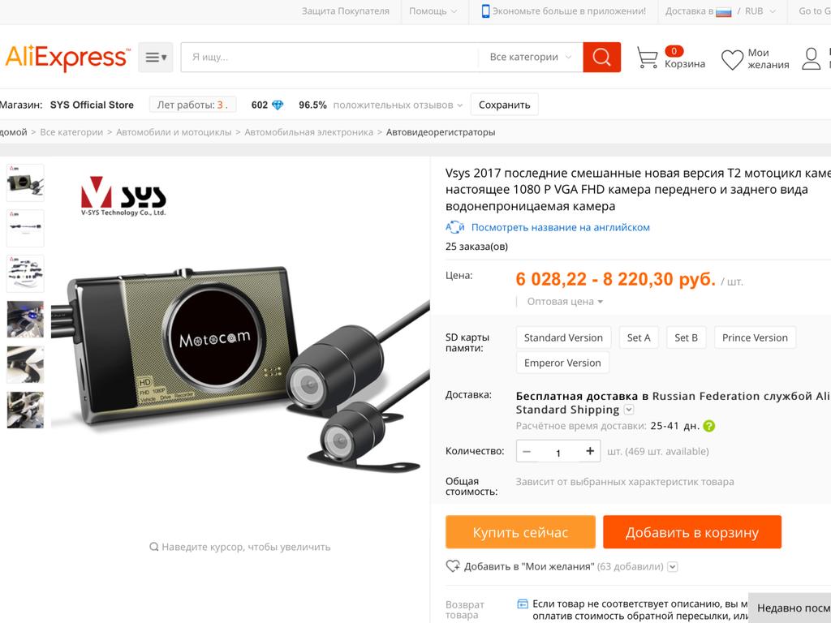This screenshot has width=831, height=623.
Task: Open the shopping cart icon
Action: click(x=647, y=58)
